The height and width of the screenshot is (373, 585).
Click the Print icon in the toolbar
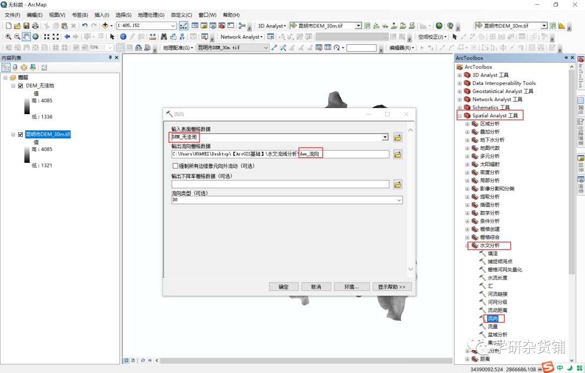pos(35,26)
